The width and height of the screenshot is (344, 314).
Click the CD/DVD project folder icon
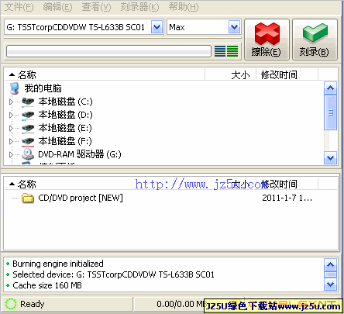point(28,198)
